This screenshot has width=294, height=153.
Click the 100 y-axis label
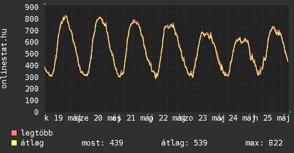click(x=32, y=101)
